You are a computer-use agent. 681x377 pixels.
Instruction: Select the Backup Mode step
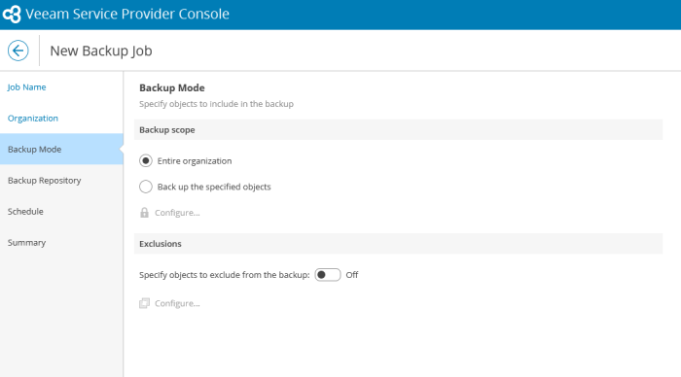[x=61, y=149]
